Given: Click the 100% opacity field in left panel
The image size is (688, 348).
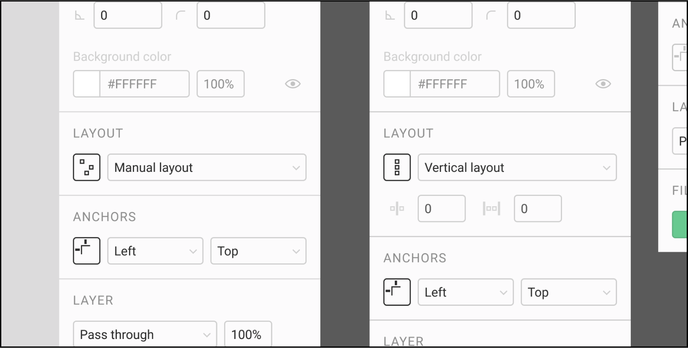Looking at the screenshot, I should 220,84.
